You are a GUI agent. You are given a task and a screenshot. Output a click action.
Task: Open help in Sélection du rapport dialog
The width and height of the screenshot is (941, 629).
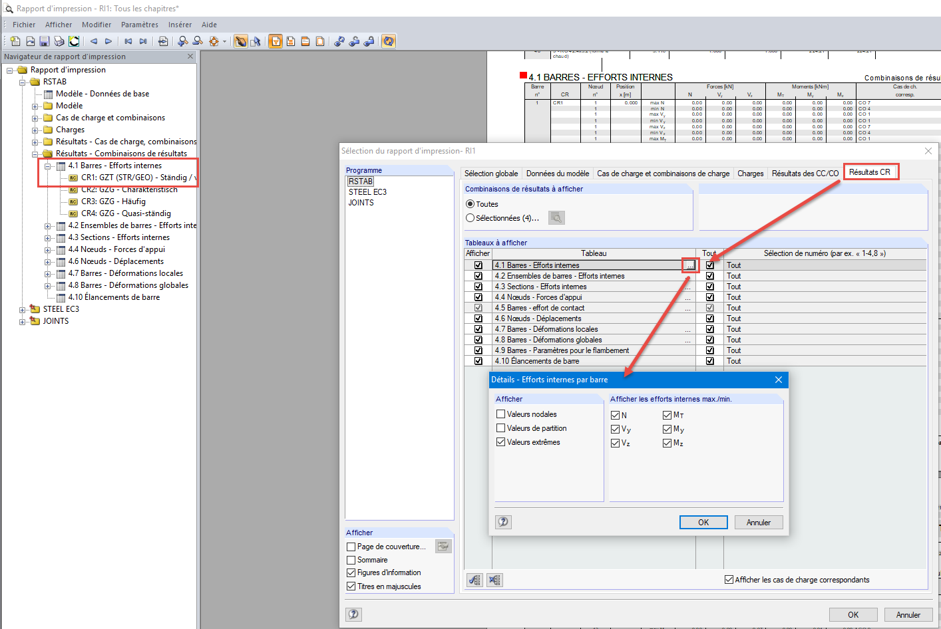pos(354,614)
